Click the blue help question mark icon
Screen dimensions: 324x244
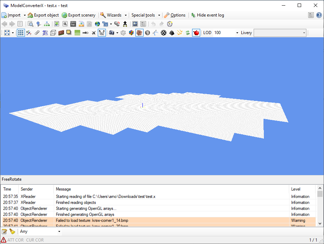coord(319,15)
